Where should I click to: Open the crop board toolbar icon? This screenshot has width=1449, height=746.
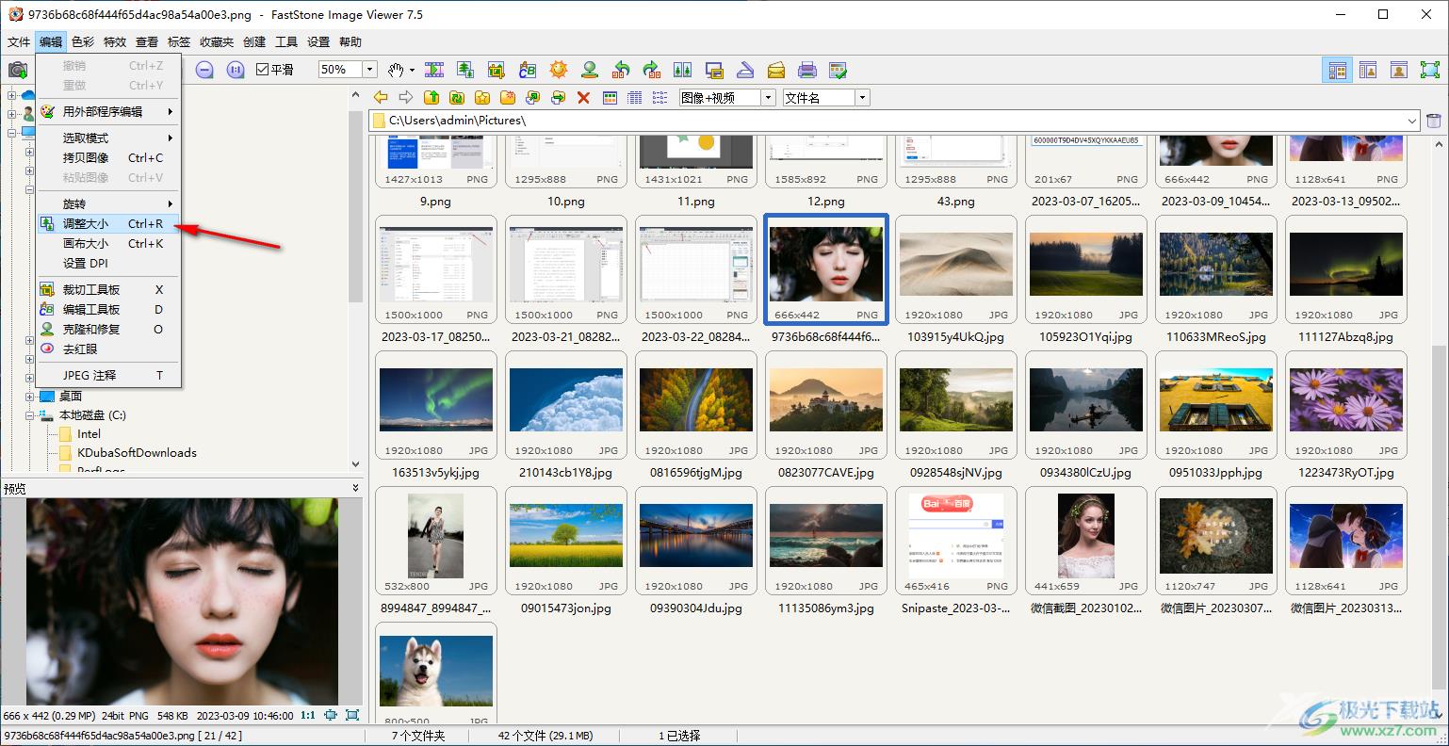click(x=497, y=70)
